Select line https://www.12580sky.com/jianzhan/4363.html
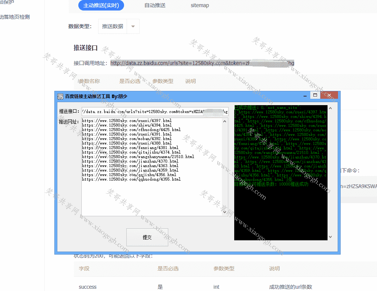Screen dimensions: 377x291 pos(130,166)
